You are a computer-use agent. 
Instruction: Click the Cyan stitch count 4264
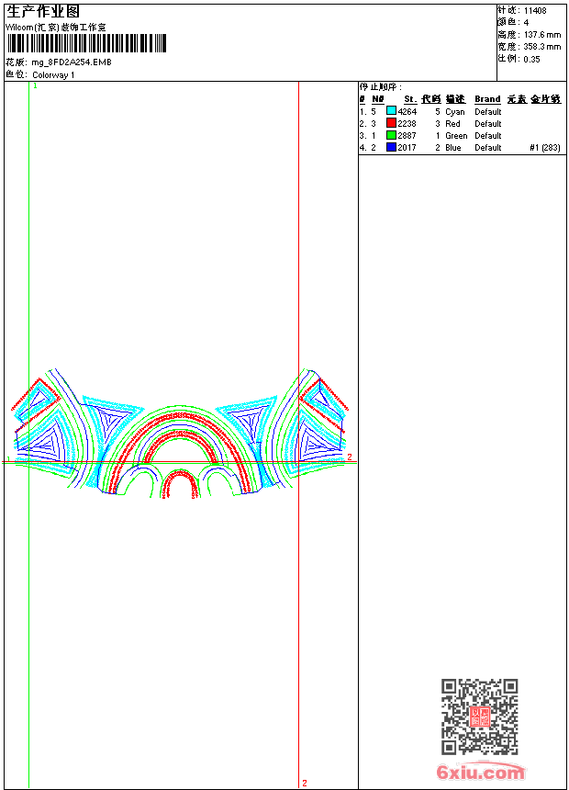407,111
